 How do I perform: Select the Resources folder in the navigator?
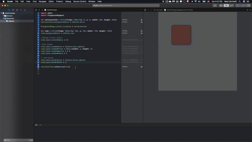pos(10,19)
